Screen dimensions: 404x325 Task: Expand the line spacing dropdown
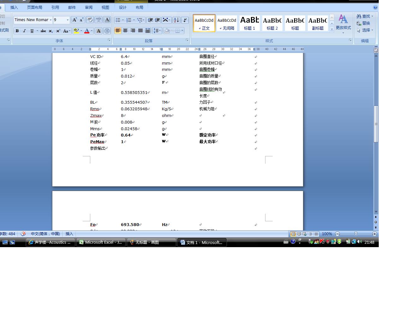click(x=160, y=31)
